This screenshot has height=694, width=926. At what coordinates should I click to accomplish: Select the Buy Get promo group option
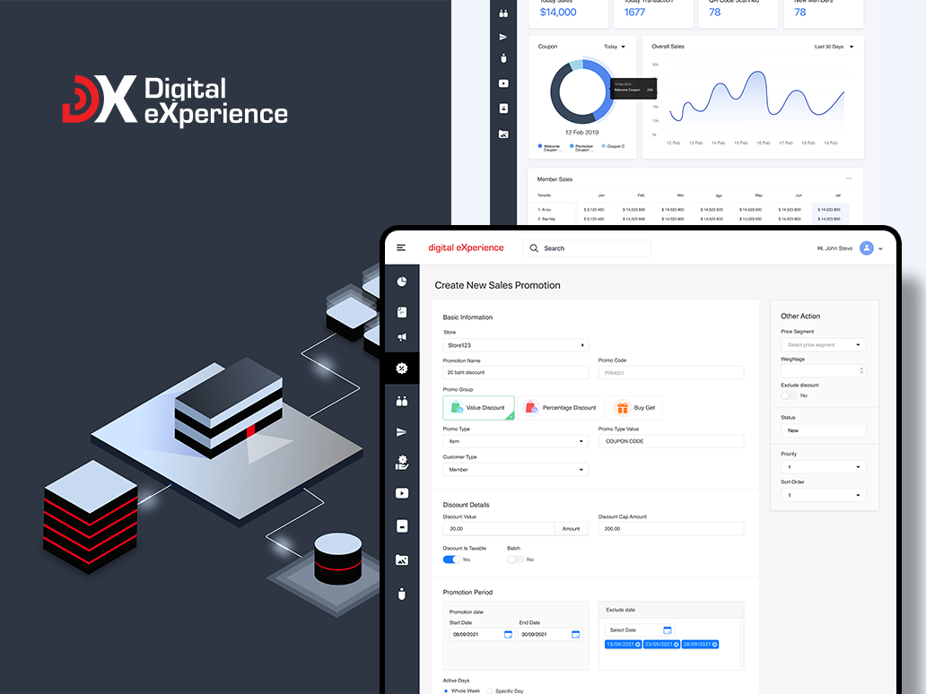pyautogui.click(x=636, y=408)
